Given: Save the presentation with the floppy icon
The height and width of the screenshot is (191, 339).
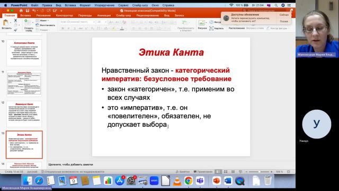Looking at the screenshot, I should click(28, 11).
